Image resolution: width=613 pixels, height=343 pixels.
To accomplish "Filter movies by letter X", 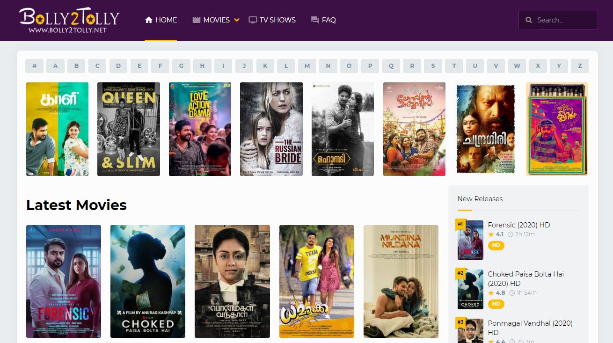I will [x=538, y=66].
